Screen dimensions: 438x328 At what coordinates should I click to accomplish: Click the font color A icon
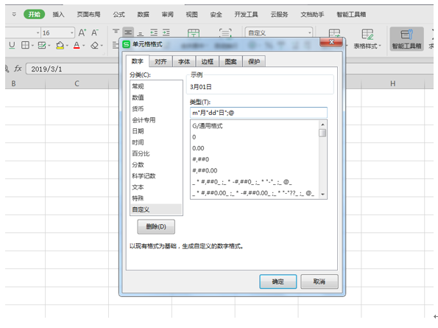77,45
